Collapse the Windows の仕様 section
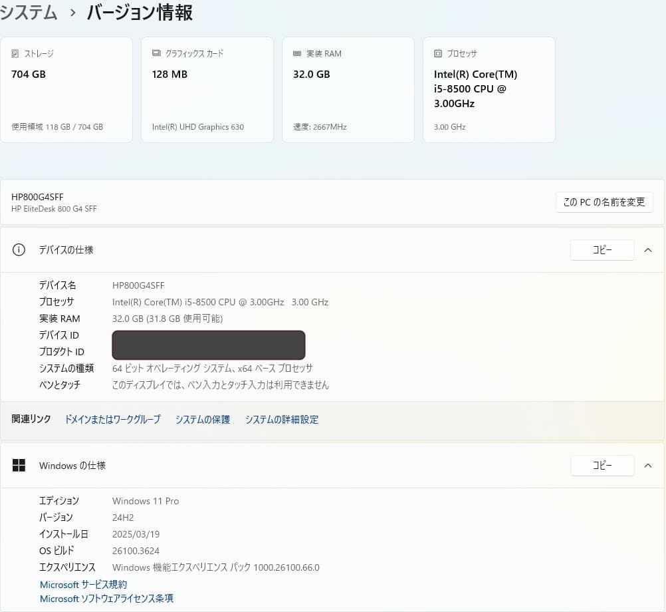 pyautogui.click(x=648, y=465)
